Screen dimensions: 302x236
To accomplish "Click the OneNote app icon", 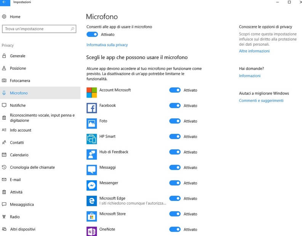I will click(x=92, y=231).
